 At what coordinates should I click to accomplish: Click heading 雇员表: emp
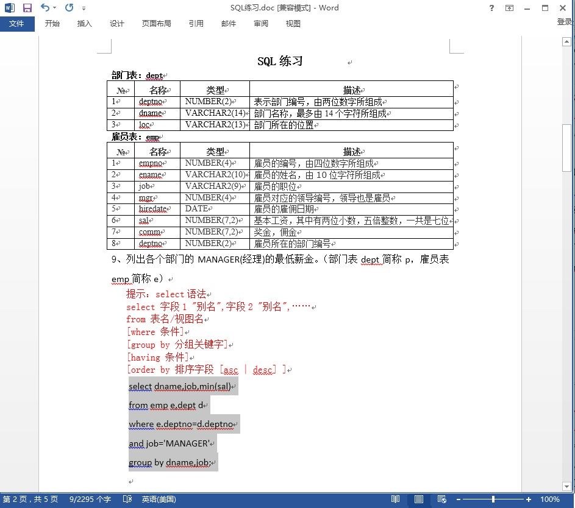(135, 137)
